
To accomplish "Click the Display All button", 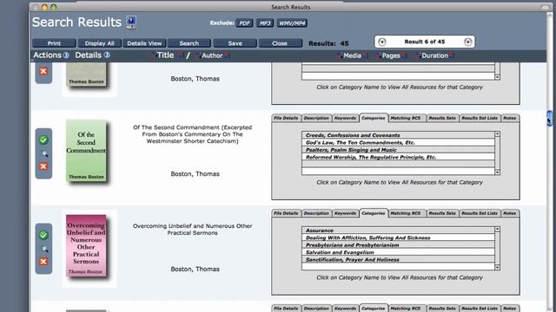I will click(x=100, y=43).
